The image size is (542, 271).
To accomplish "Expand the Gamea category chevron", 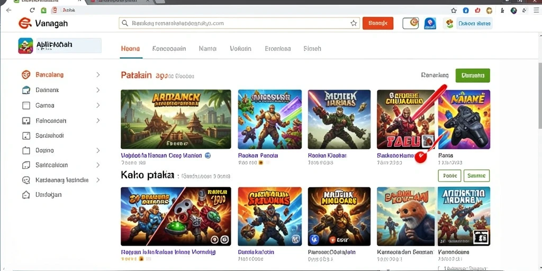I will pos(98,105).
